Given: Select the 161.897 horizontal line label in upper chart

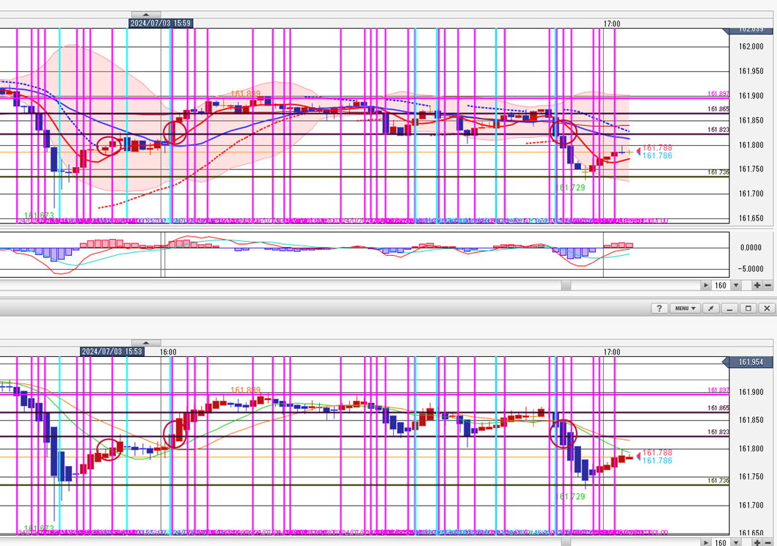Looking at the screenshot, I should 718,94.
